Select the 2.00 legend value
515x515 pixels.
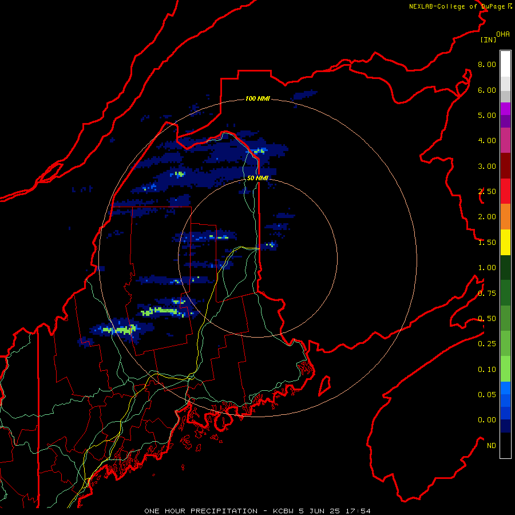tap(487, 217)
